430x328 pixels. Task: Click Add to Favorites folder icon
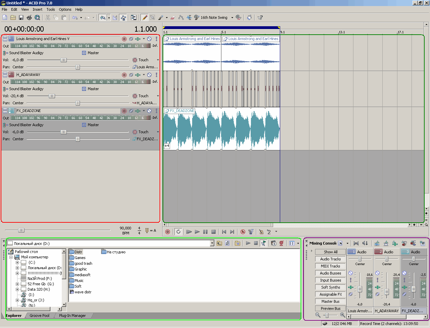click(x=237, y=243)
